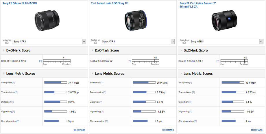Click DxOMark logo in first panel
Viewport: 266px width, 134px height.
pos(79,130)
